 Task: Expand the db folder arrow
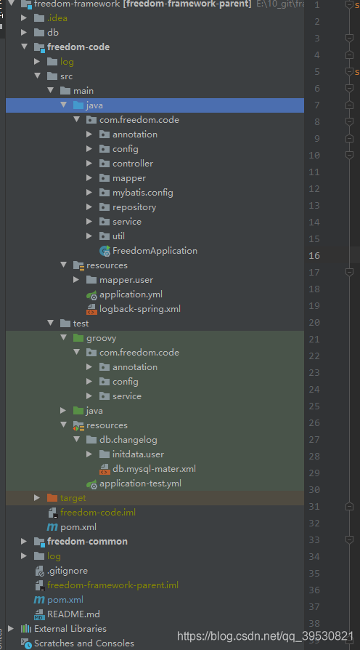point(24,33)
